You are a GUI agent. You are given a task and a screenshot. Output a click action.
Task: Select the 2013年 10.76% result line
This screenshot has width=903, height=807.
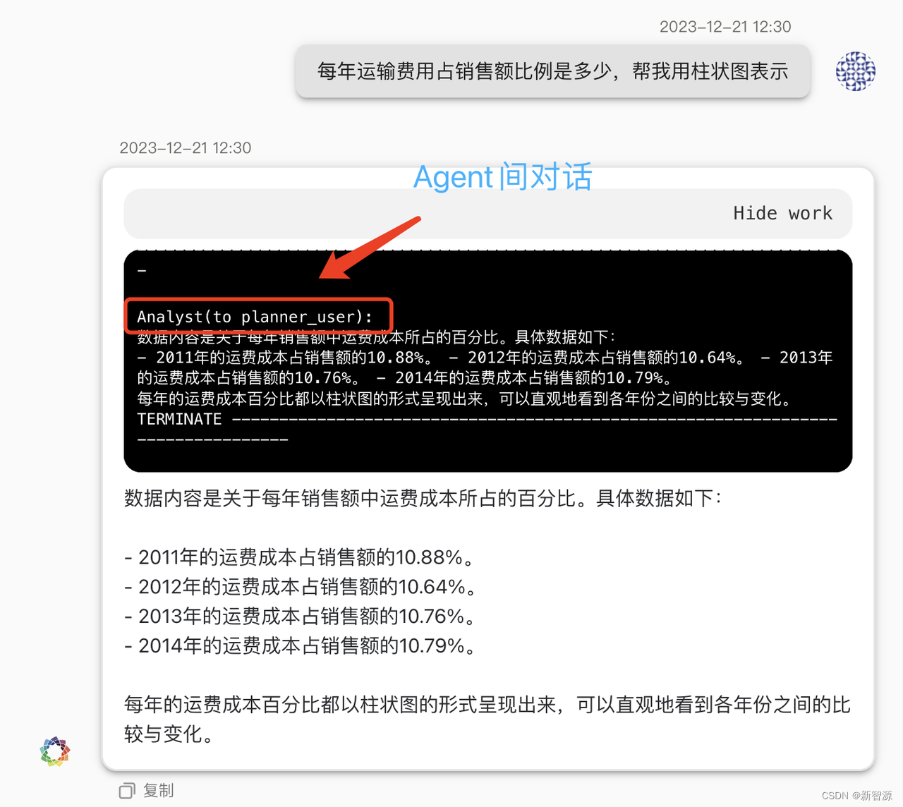point(302,617)
